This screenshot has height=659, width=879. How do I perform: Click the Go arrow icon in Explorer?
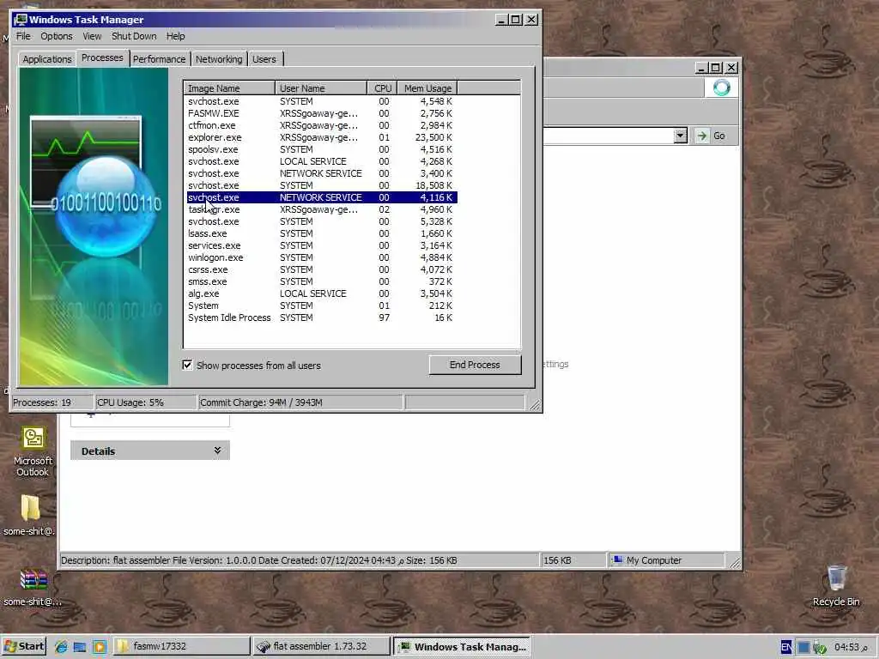coord(702,136)
